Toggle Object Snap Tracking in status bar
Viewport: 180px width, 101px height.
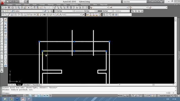coord(39,96)
